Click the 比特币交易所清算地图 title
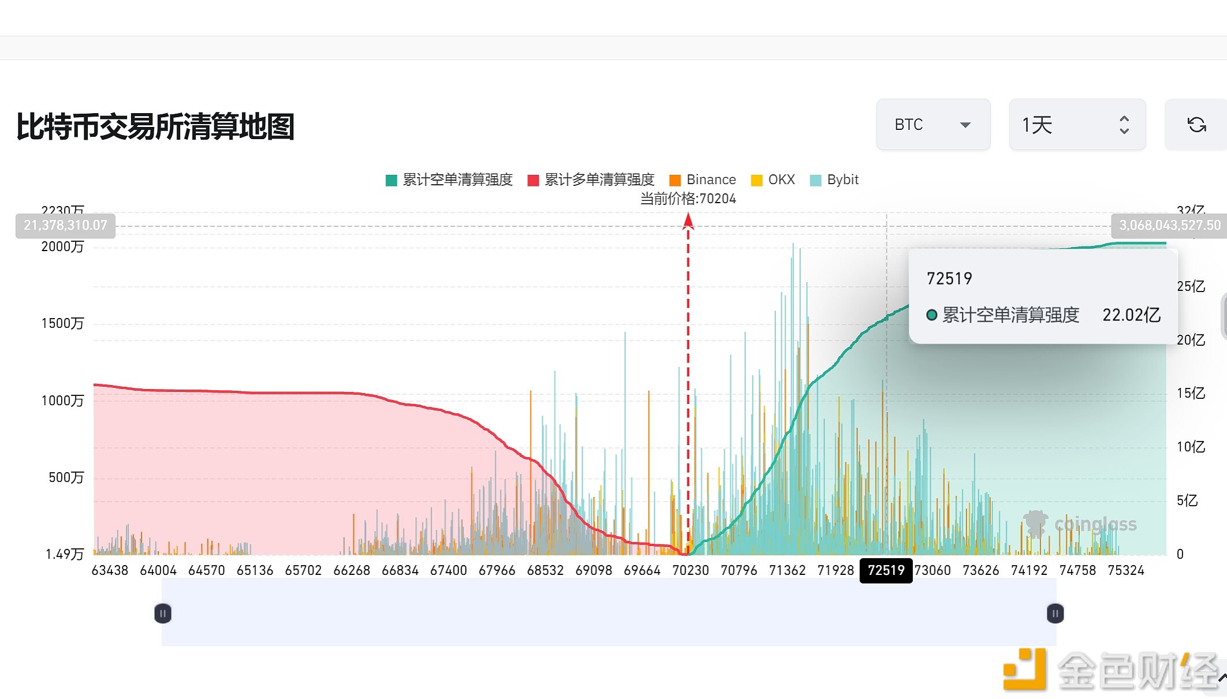This screenshot has width=1227, height=699. [x=155, y=126]
